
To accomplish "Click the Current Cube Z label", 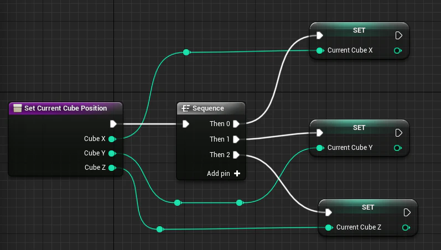I will pyautogui.click(x=359, y=227).
